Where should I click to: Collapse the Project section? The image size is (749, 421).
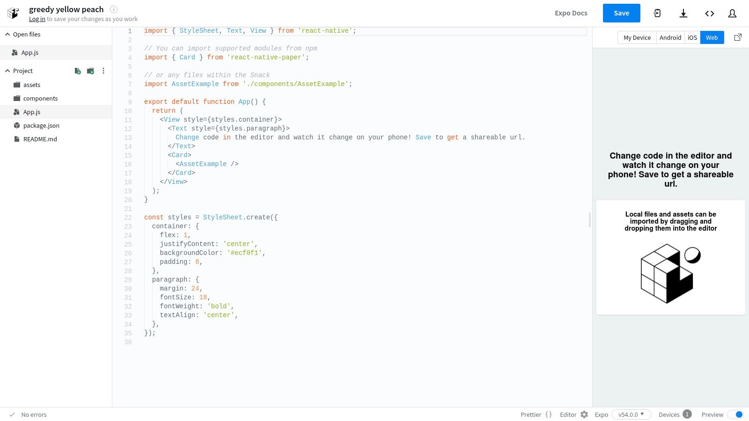[7, 71]
